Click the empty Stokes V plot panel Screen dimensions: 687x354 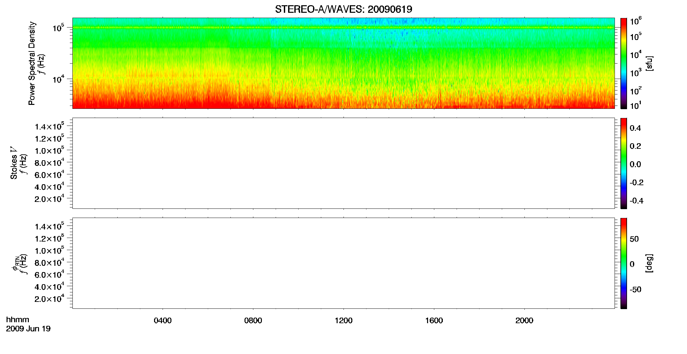pyautogui.click(x=343, y=163)
